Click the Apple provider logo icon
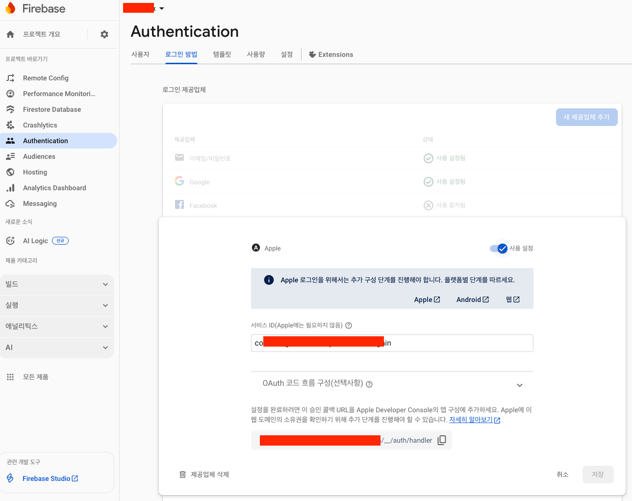 pyautogui.click(x=256, y=248)
